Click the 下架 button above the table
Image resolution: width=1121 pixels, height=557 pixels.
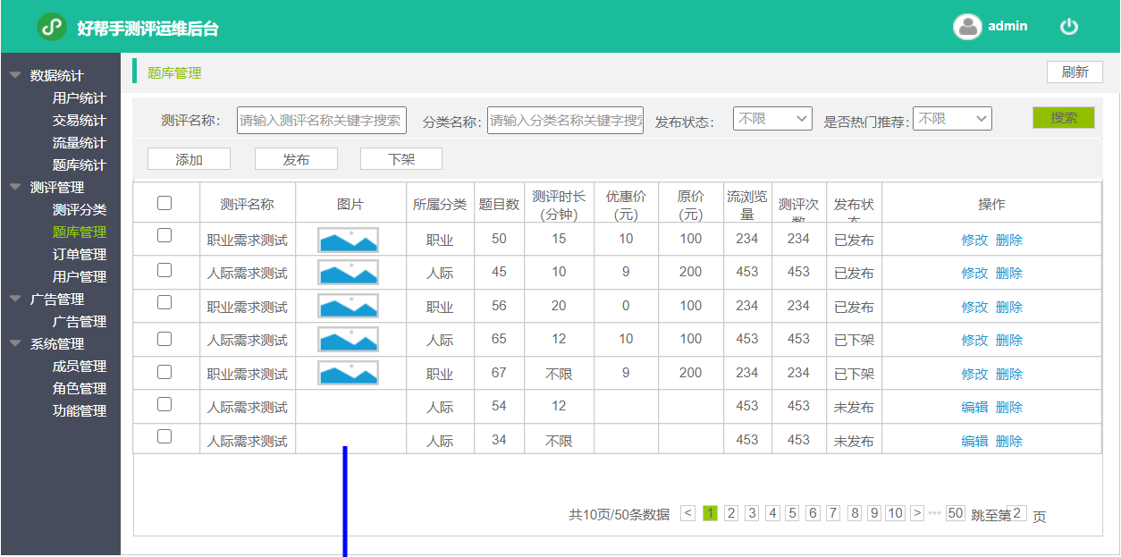click(401, 159)
